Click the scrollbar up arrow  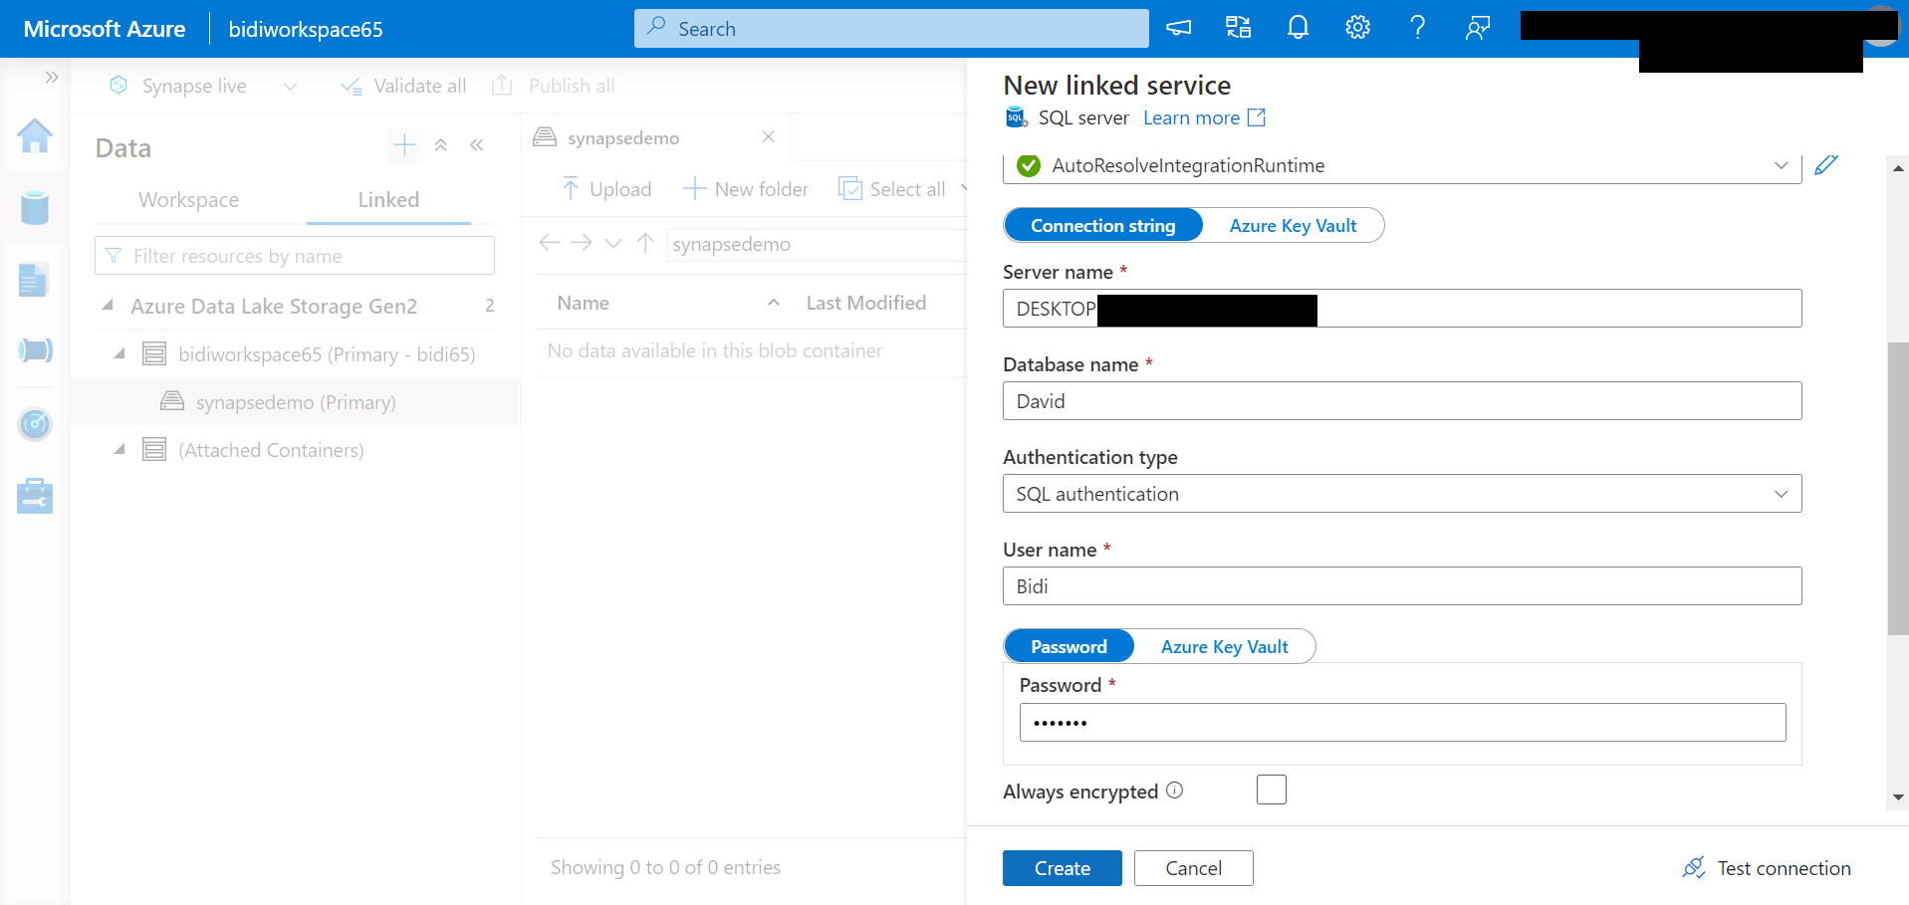1898,168
